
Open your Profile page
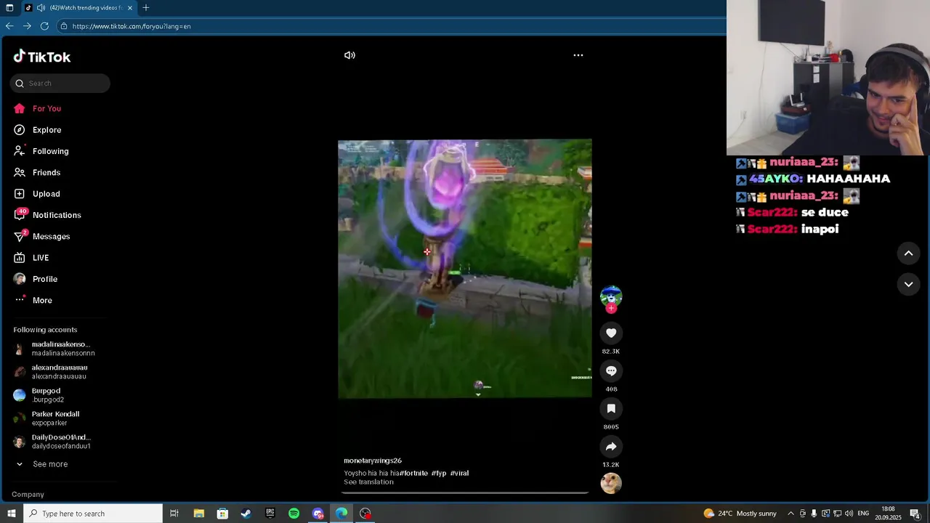coord(44,279)
